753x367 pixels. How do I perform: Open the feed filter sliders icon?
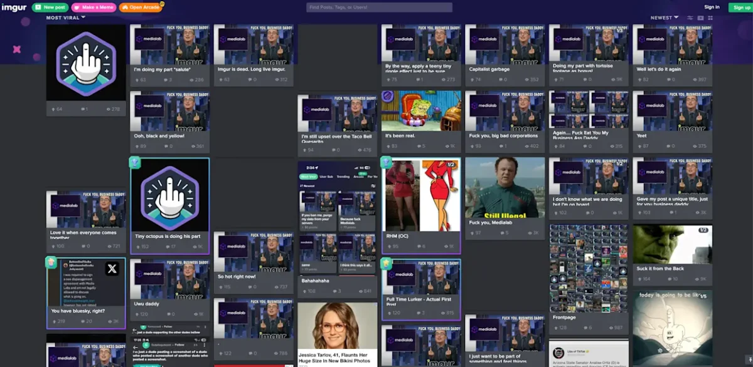click(690, 18)
